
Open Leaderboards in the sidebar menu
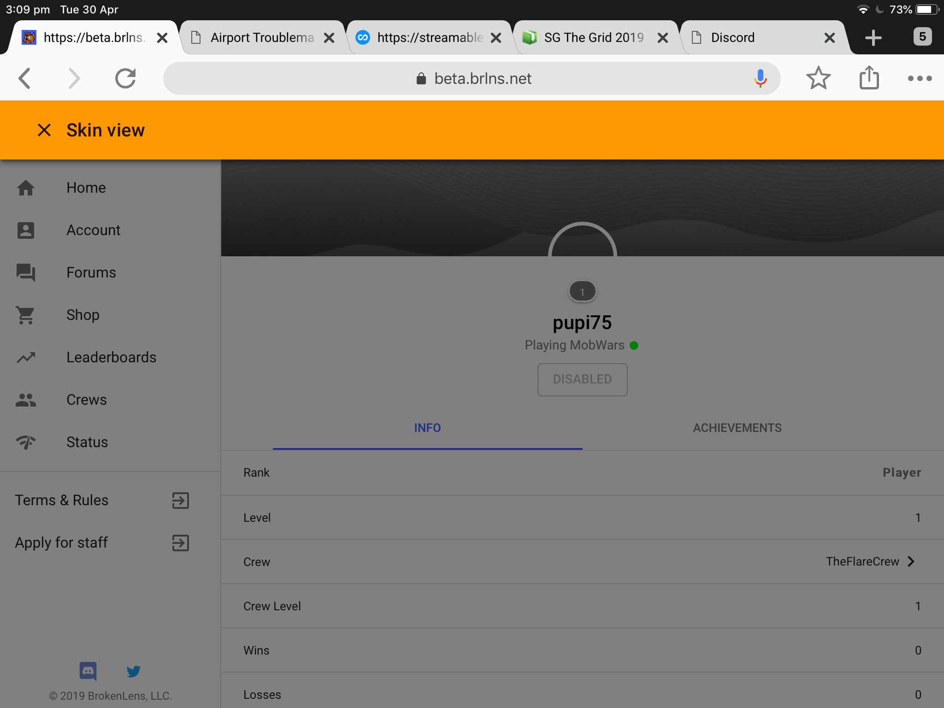(x=112, y=357)
